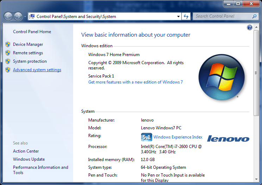Click the Search Control Panel field
The height and width of the screenshot is (185, 262).
225,16
